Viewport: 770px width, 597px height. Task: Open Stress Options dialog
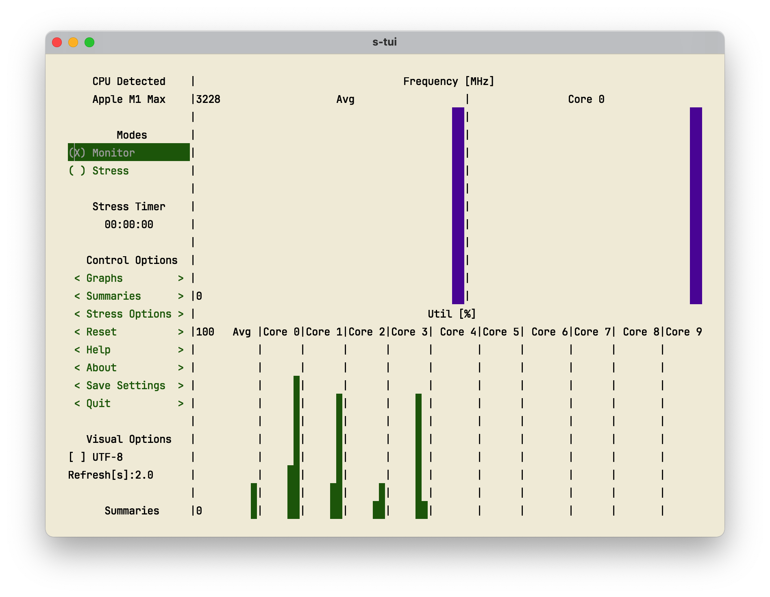click(128, 314)
